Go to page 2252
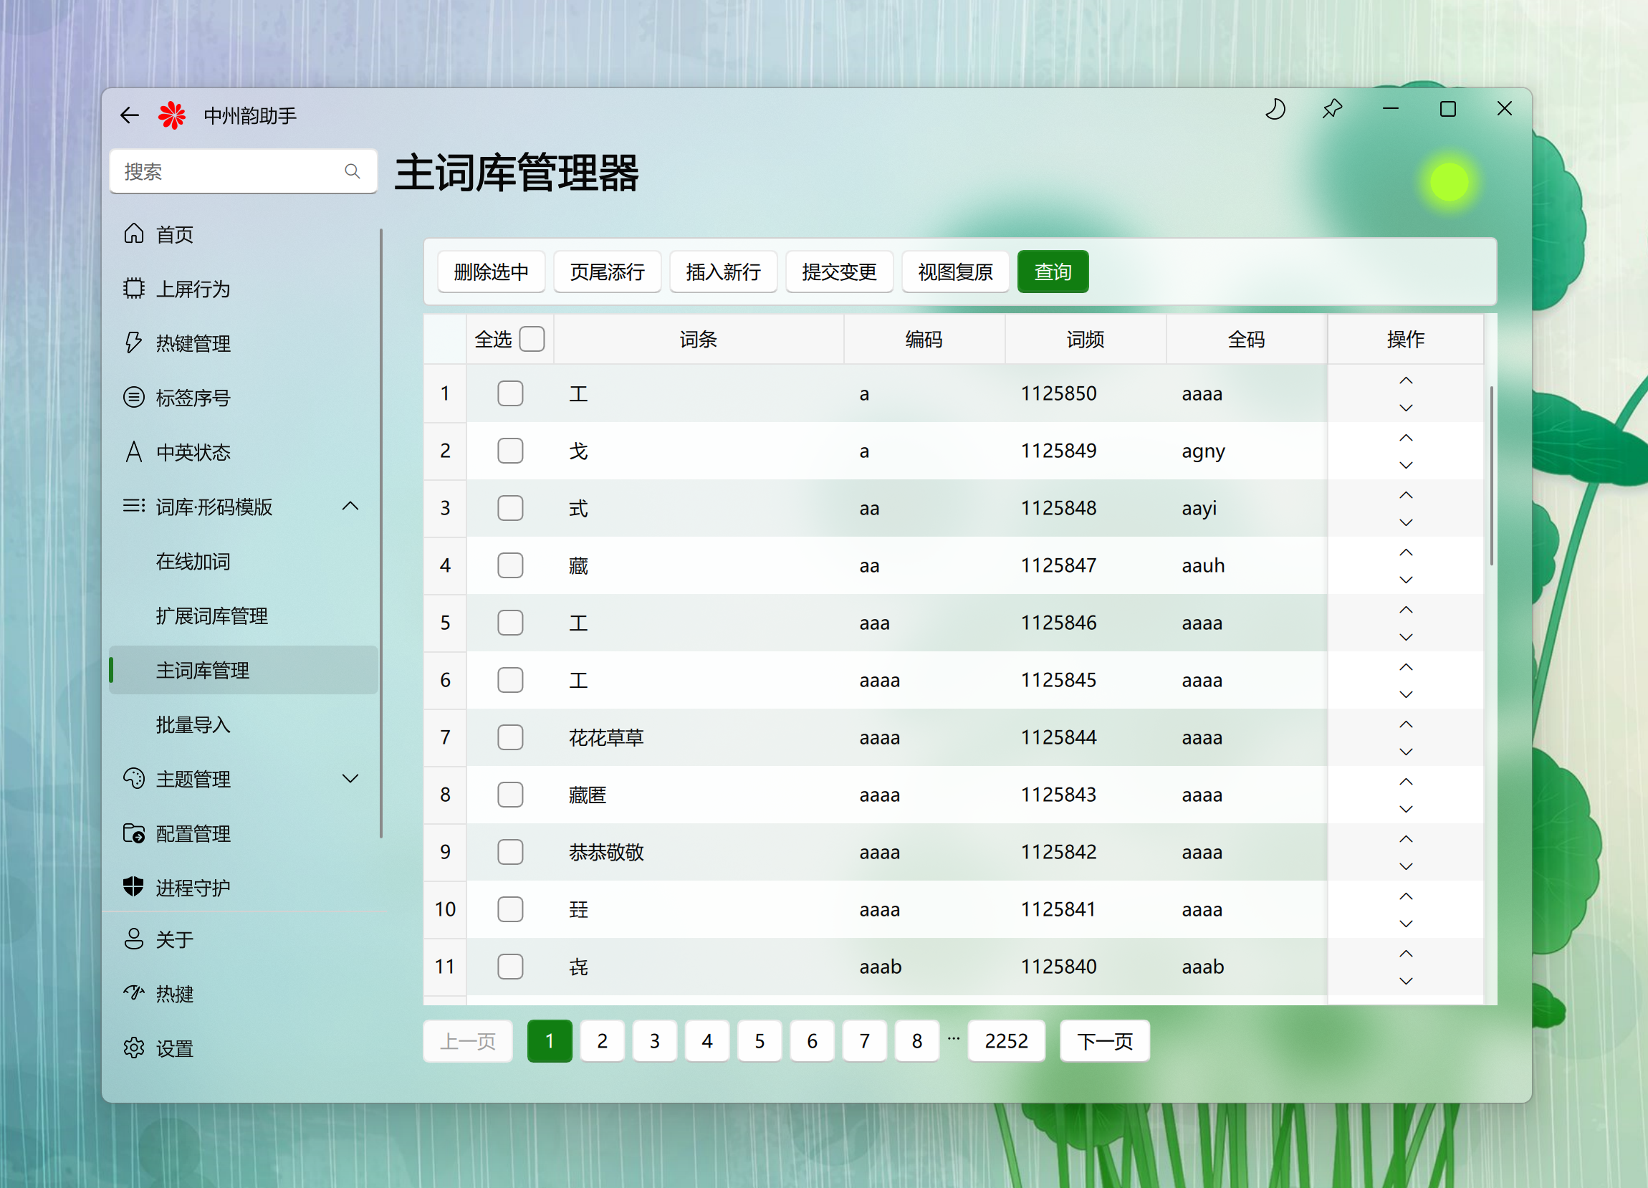The image size is (1648, 1188). pyautogui.click(x=1006, y=1041)
